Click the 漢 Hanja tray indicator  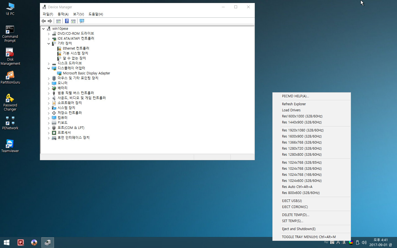[x=344, y=242]
